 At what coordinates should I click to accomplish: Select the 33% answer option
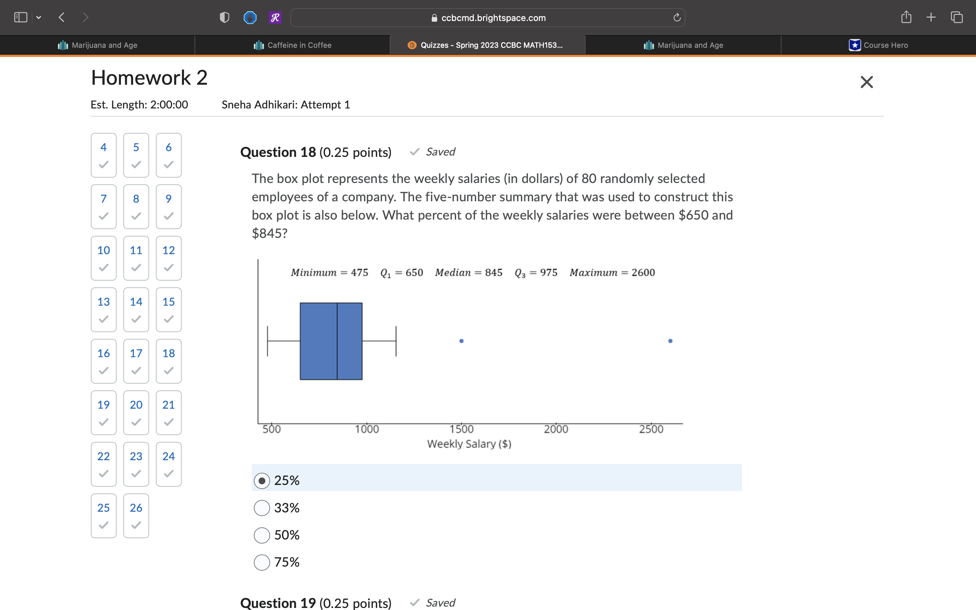[262, 508]
